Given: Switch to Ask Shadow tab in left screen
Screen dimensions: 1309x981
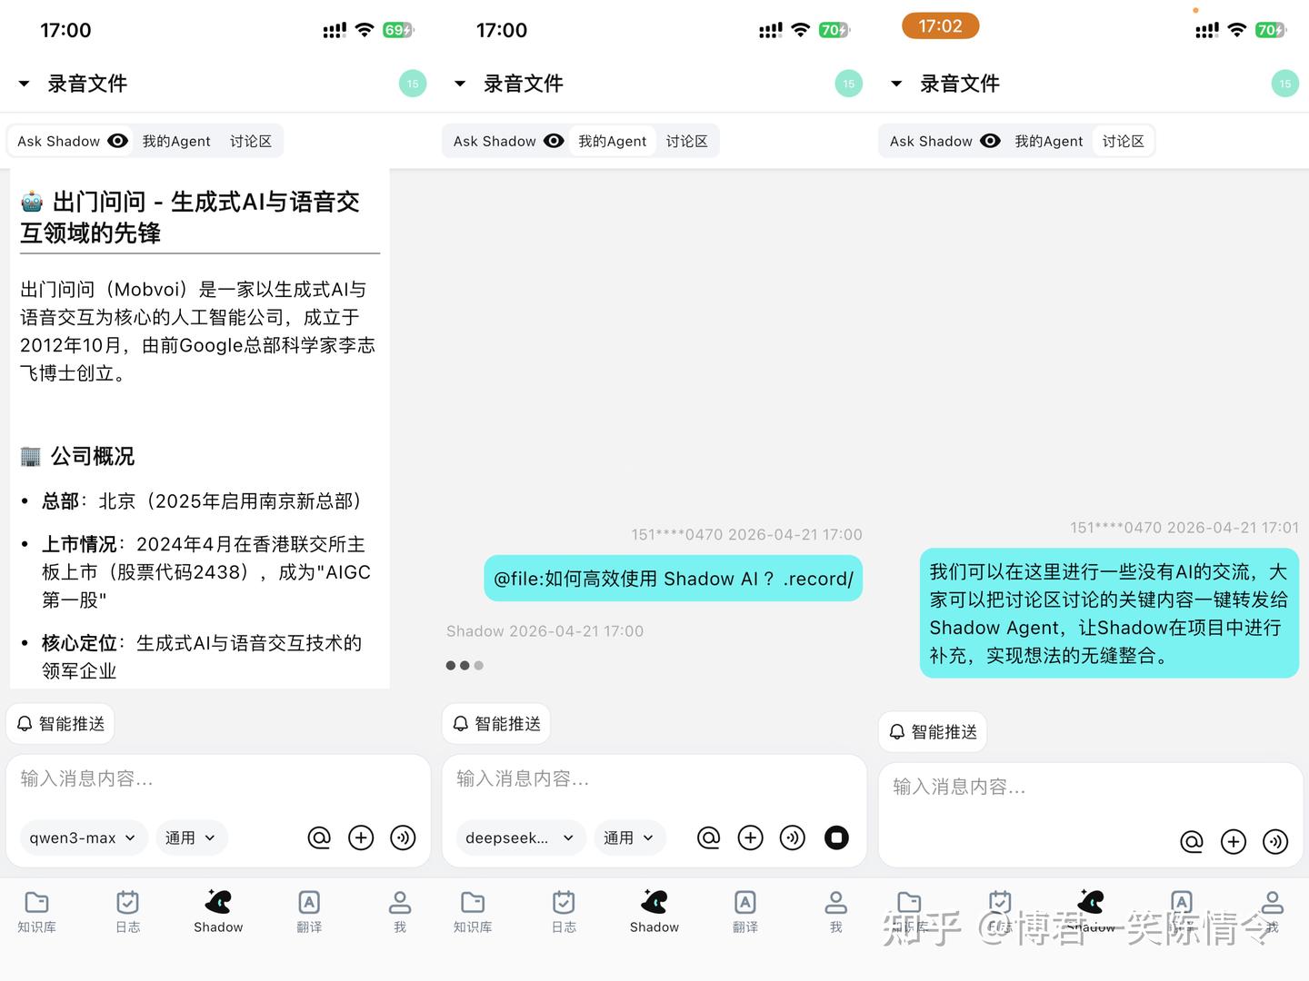Looking at the screenshot, I should coord(72,141).
